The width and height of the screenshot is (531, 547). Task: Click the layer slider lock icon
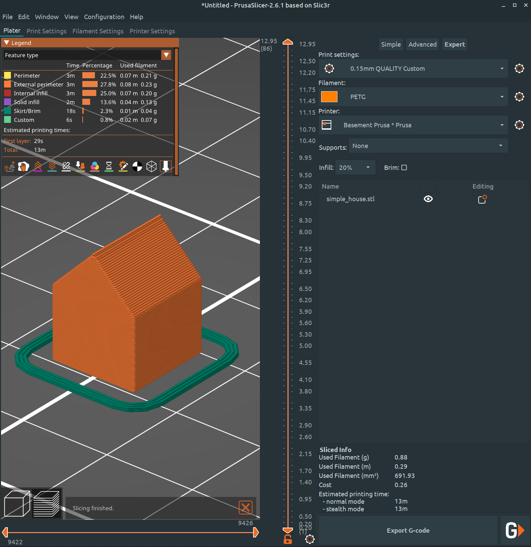click(288, 539)
